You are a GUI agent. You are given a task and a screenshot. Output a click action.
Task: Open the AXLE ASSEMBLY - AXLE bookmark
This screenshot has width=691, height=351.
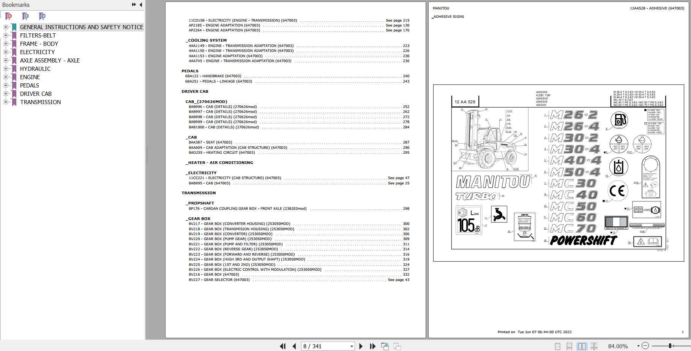[50, 61]
